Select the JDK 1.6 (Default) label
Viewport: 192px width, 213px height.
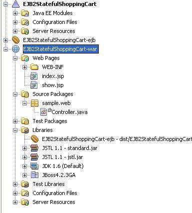63,166
